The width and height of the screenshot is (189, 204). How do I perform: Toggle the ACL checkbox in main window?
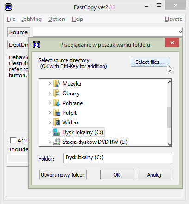pyautogui.click(x=13, y=141)
